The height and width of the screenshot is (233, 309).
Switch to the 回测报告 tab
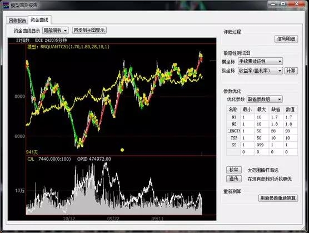tap(17, 21)
